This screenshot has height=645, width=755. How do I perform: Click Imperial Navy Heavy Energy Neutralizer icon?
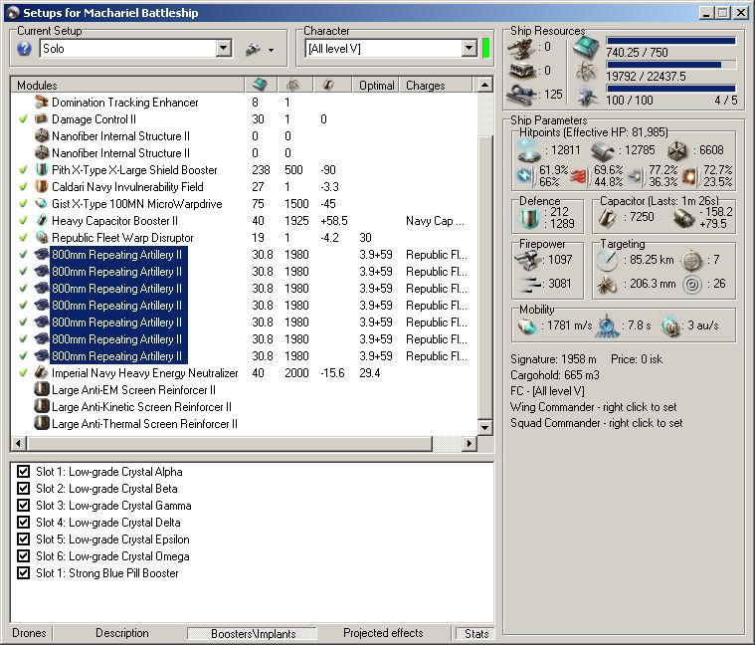pyautogui.click(x=42, y=373)
